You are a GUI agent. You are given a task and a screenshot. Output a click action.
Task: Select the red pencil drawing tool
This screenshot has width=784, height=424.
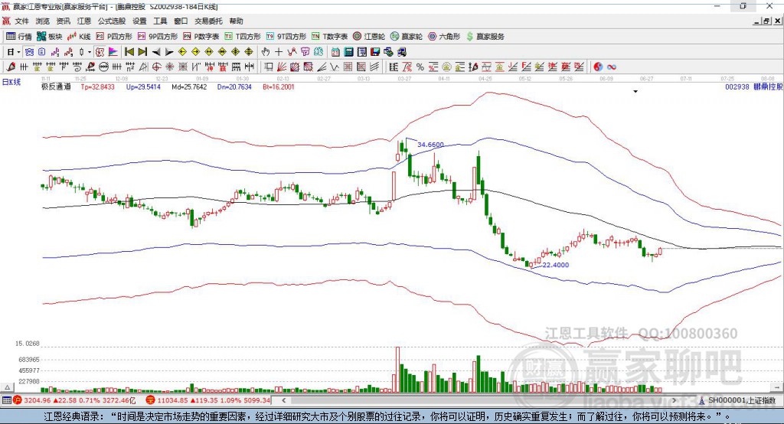[x=11, y=67]
